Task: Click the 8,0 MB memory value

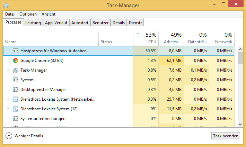Action: coord(175,51)
